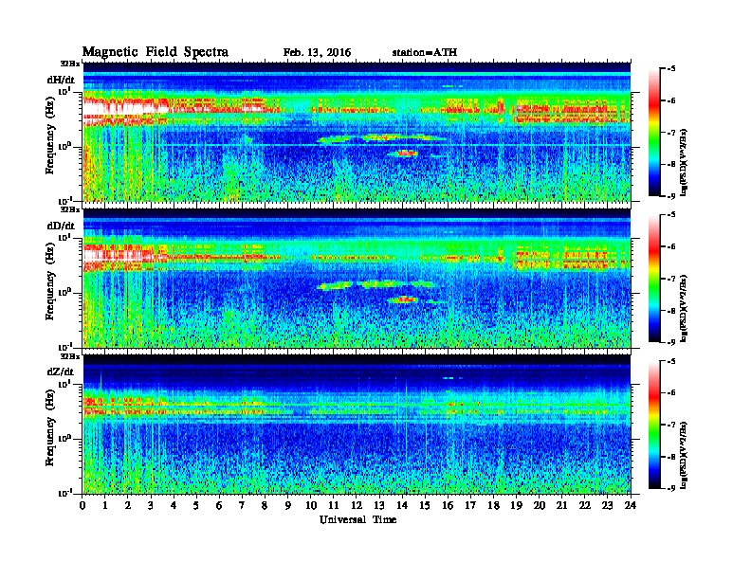The image size is (751, 580).
Task: Click hour tick label 12 on time axis
Action: coord(357,506)
